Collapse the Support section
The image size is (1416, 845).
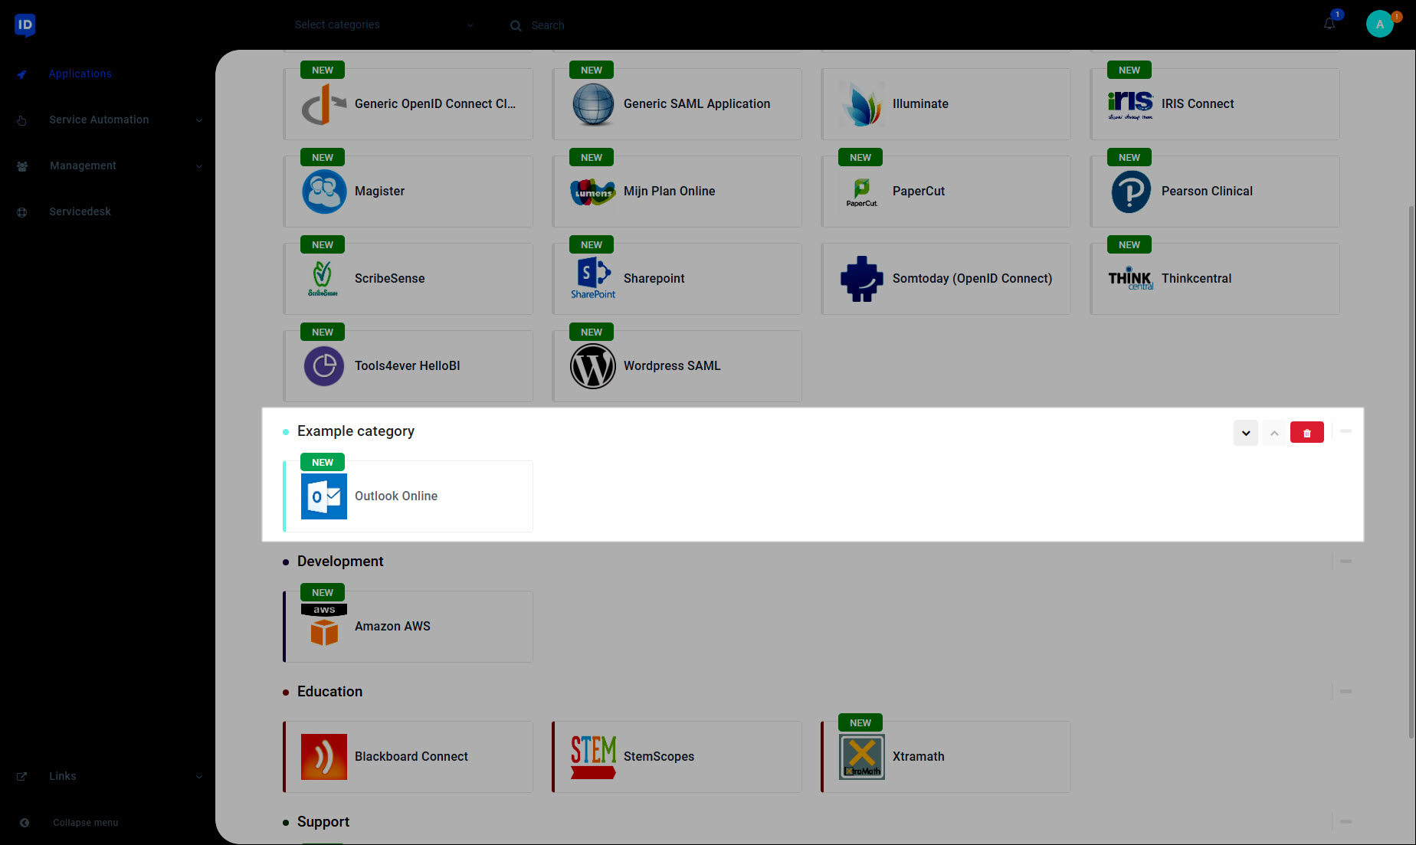(x=1346, y=822)
